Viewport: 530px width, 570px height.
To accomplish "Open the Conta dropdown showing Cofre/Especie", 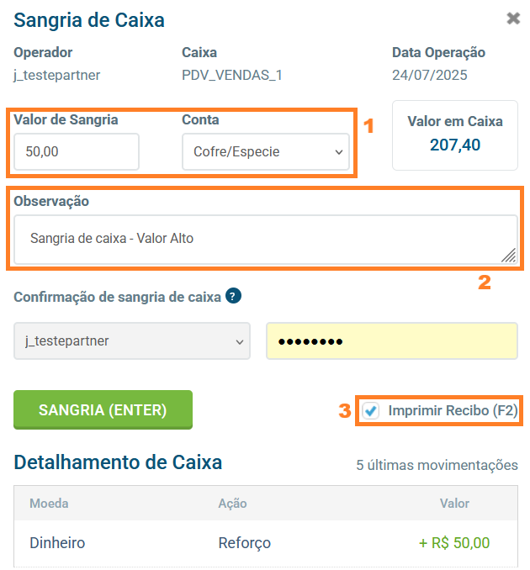I will (x=266, y=152).
